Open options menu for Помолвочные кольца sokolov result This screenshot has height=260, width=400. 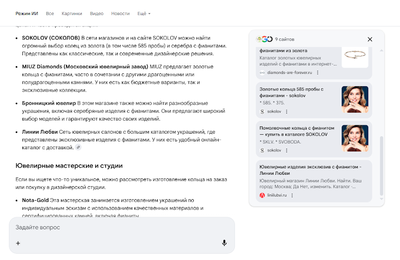coord(286,150)
